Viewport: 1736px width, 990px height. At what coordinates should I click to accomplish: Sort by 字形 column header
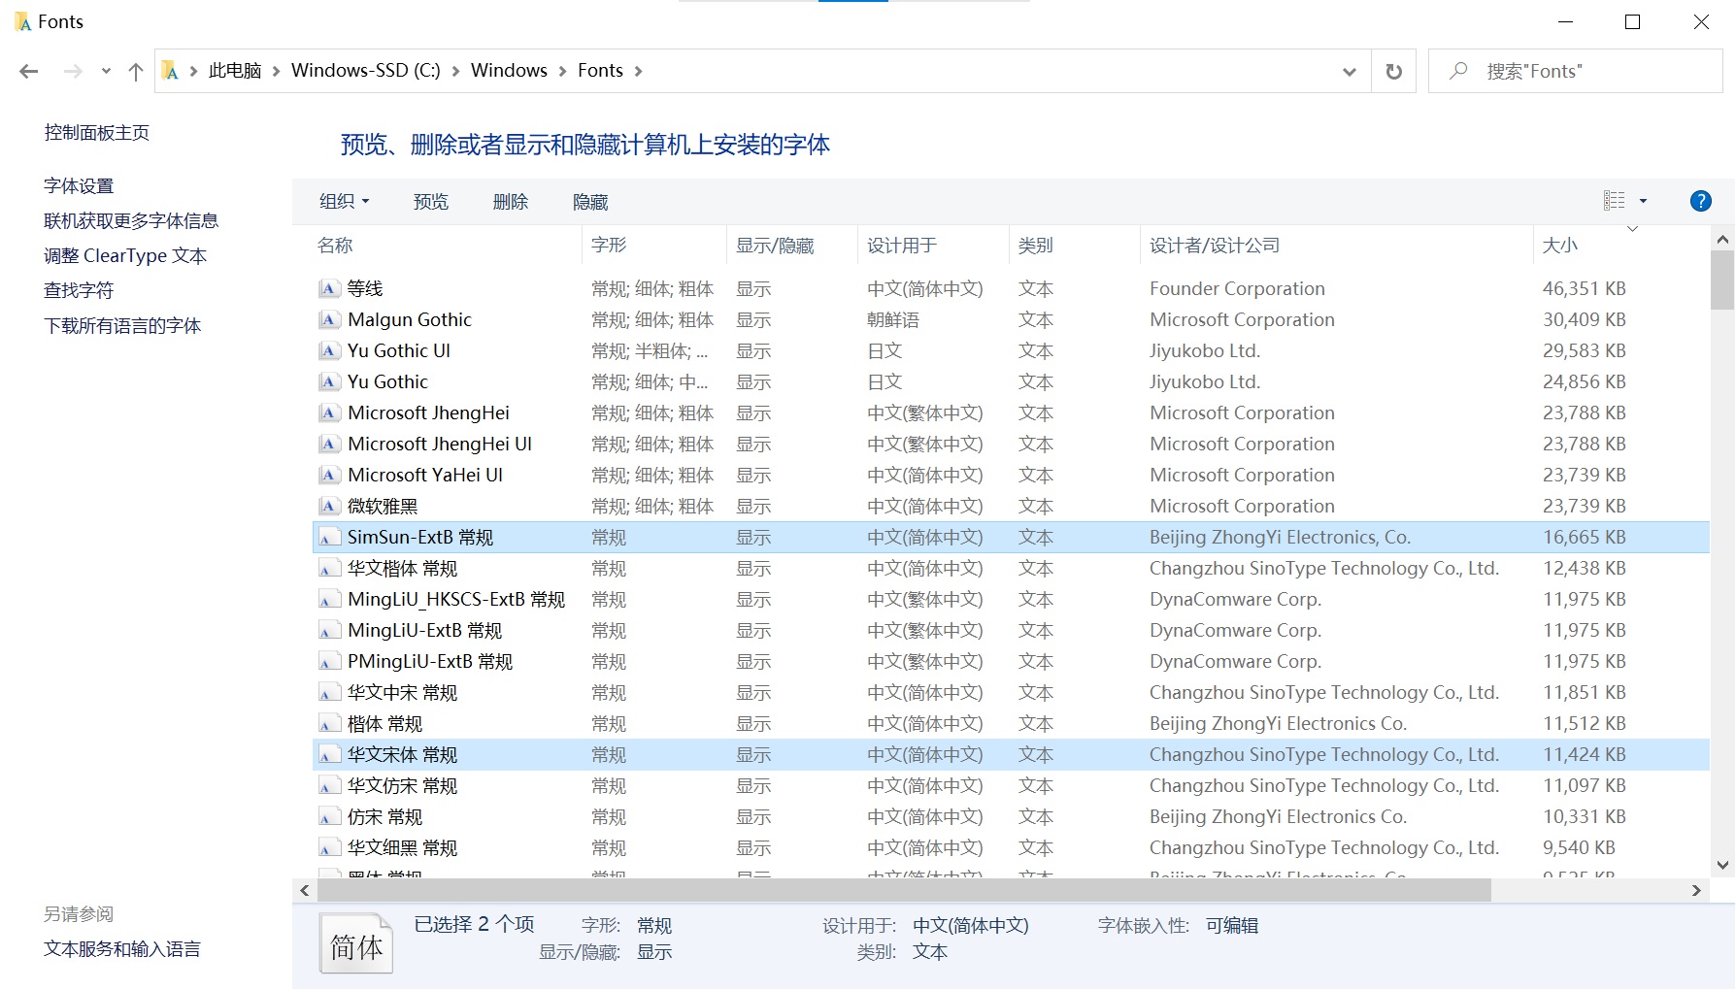[654, 246]
